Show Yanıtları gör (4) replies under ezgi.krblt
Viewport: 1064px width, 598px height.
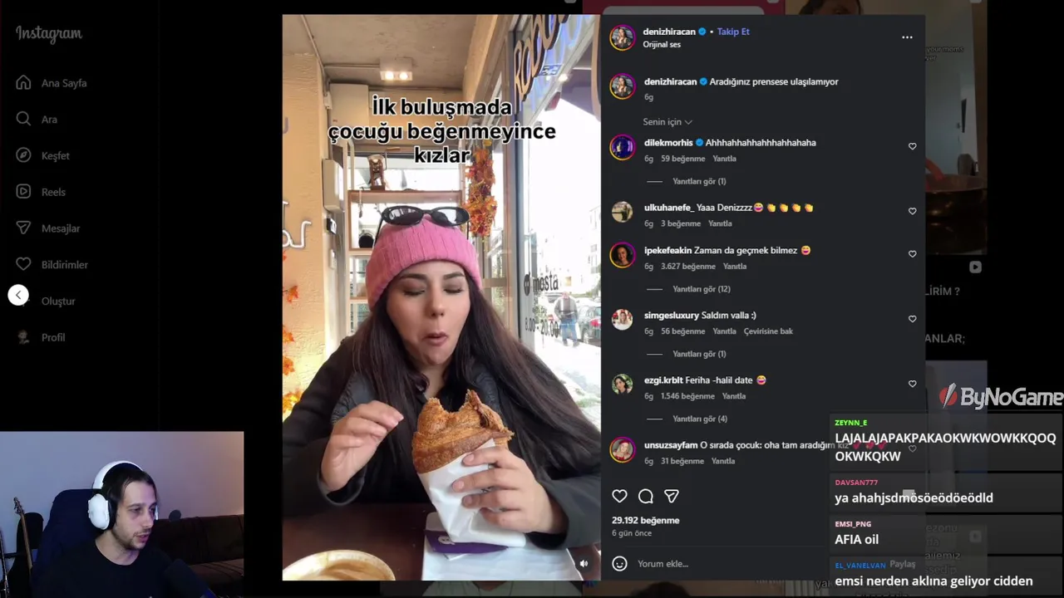[x=699, y=419]
